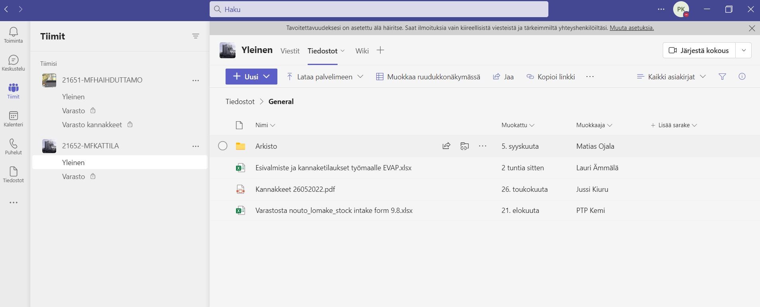760x307 pixels.
Task: Expand the Järjestä kokous arrow dropdown
Action: 744,50
